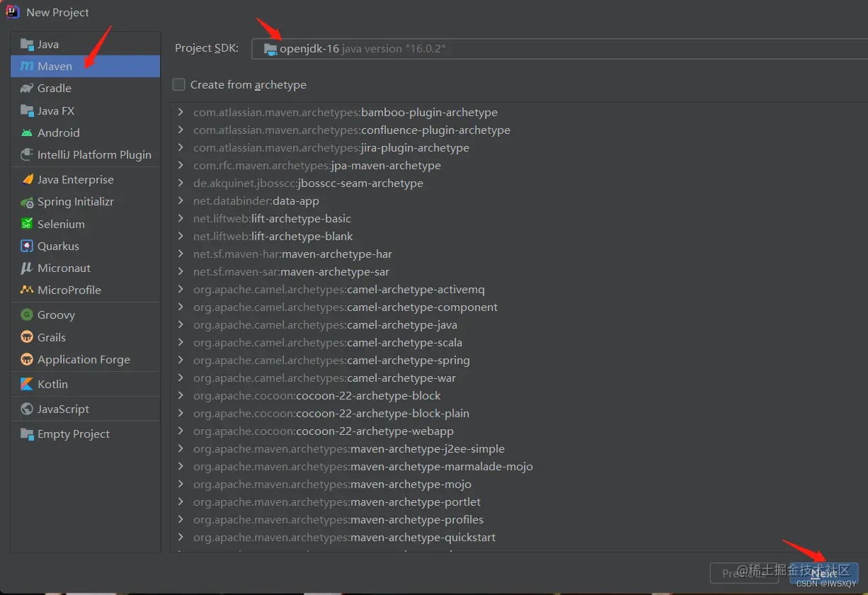Click the IntelliJ Platform Plugin icon
Viewport: 868px width, 595px height.
[x=27, y=154]
